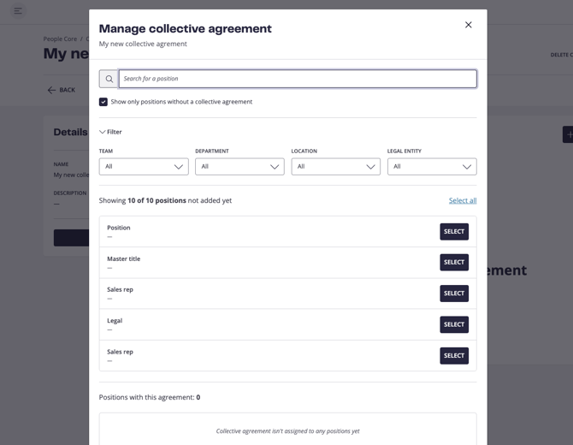Click the Team dropdown chevron arrow
The image size is (573, 445).
click(x=179, y=167)
